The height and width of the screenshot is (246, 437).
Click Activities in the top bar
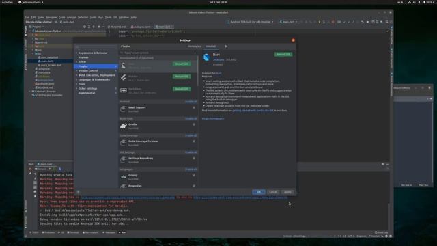tap(8, 2)
